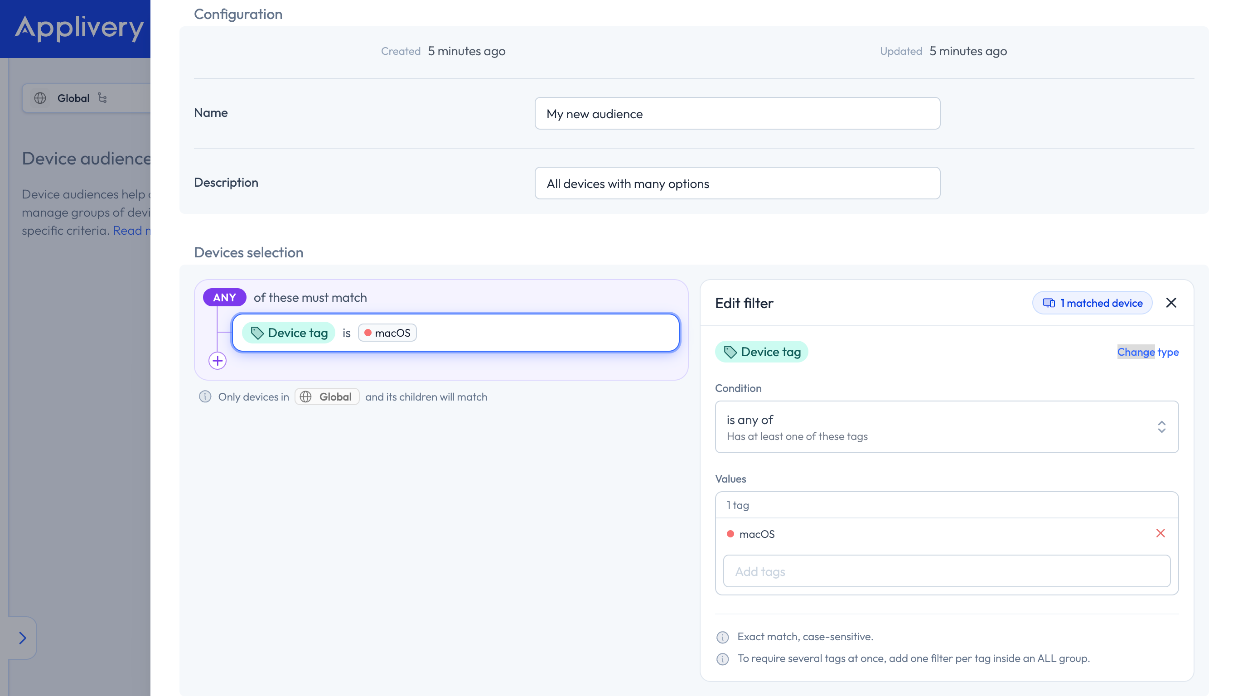This screenshot has width=1238, height=696.
Task: Expand the sidebar with the chevron arrow
Action: click(23, 638)
